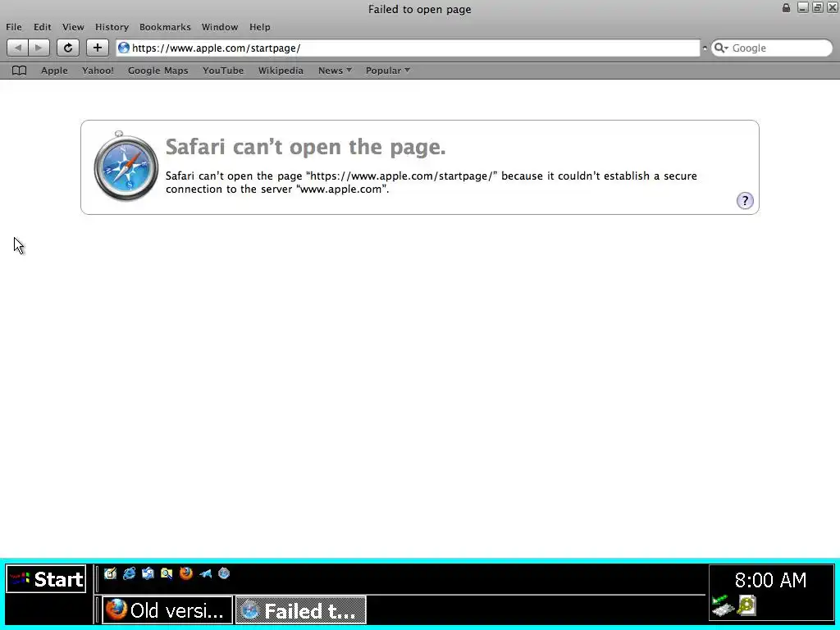Launch the folder search quick launch icon
840x630 pixels.
[167, 573]
